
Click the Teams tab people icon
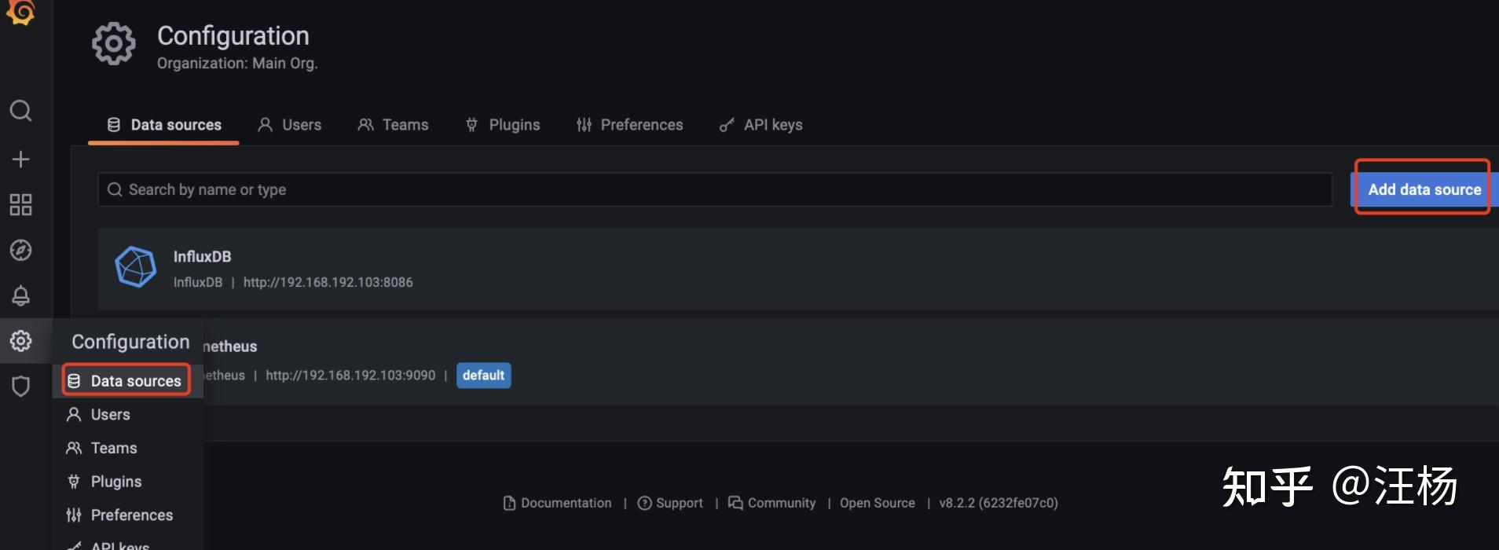point(365,125)
